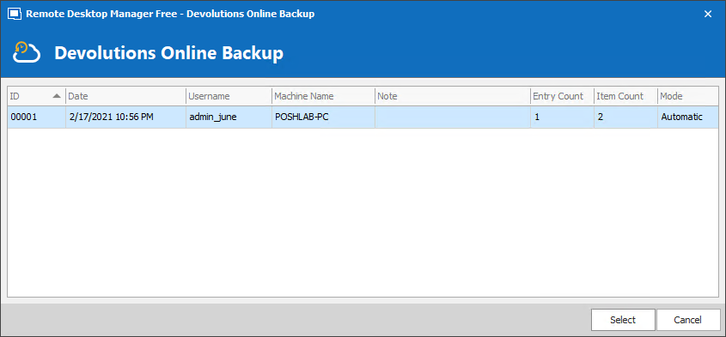Sort by the Username column header
Viewport: 726px width, 337px height.
229,96
